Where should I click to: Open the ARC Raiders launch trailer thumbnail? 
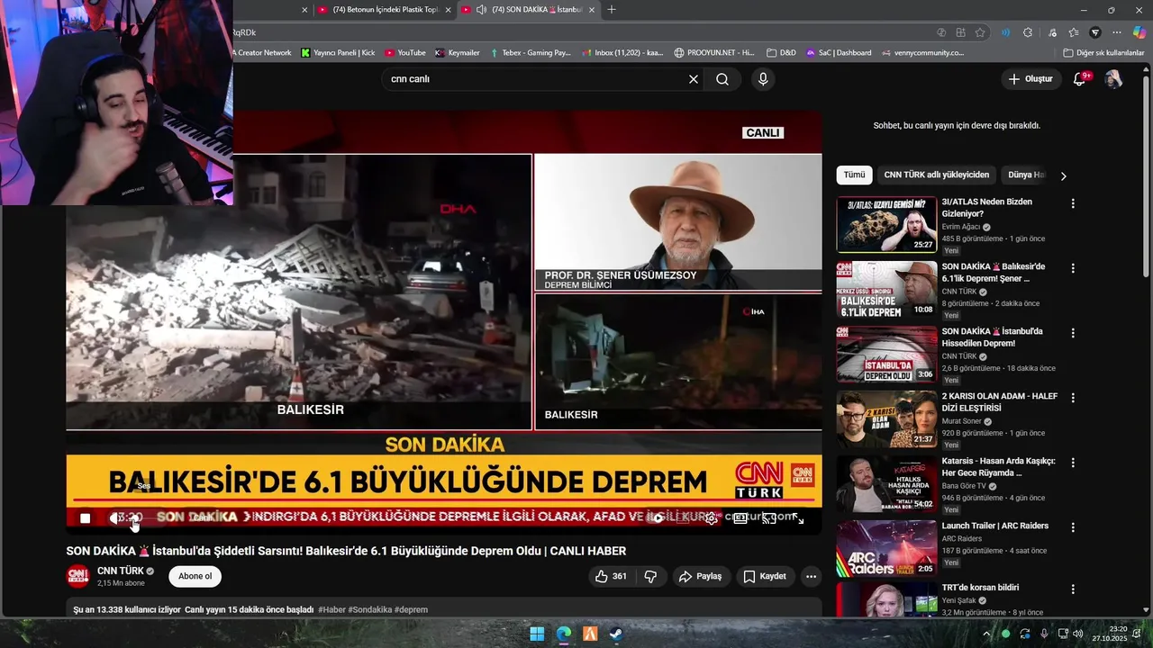(886, 548)
